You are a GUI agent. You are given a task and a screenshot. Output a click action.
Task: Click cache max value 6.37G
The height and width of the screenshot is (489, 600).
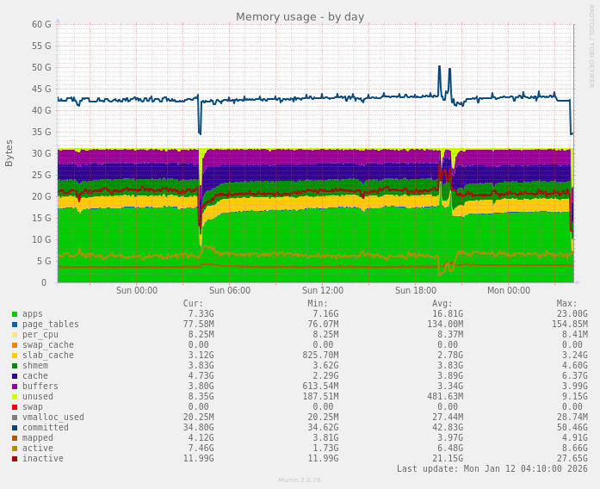[x=575, y=376]
